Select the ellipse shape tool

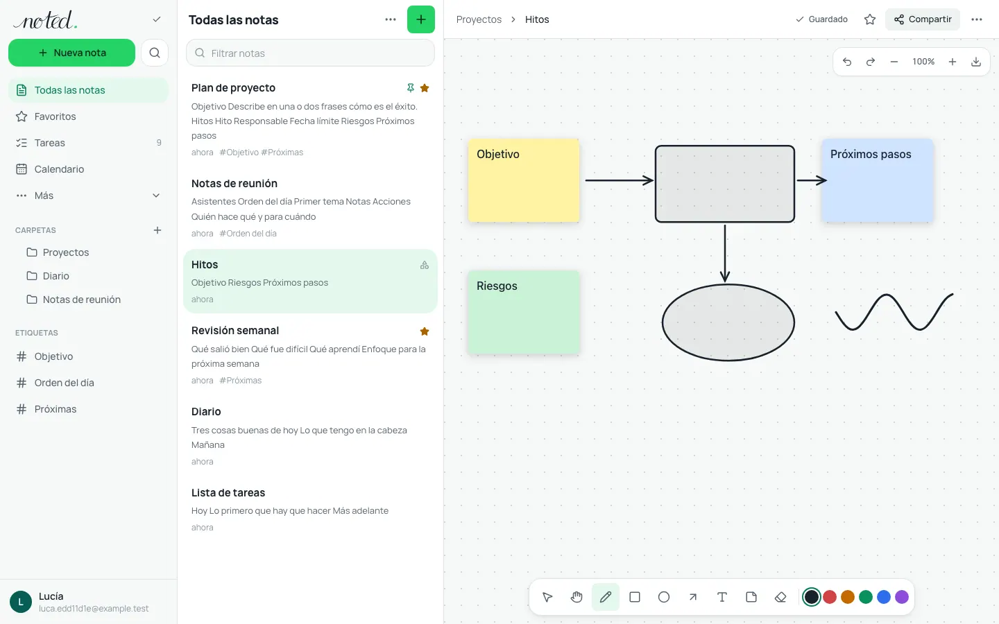(664, 597)
